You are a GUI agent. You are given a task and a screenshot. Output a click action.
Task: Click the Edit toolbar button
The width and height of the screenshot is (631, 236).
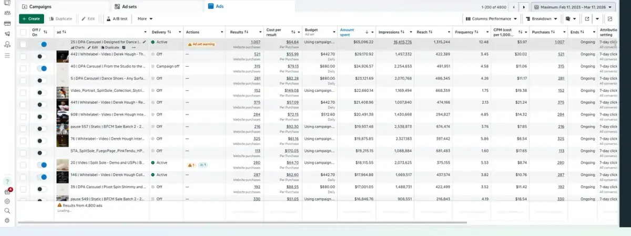[88, 19]
